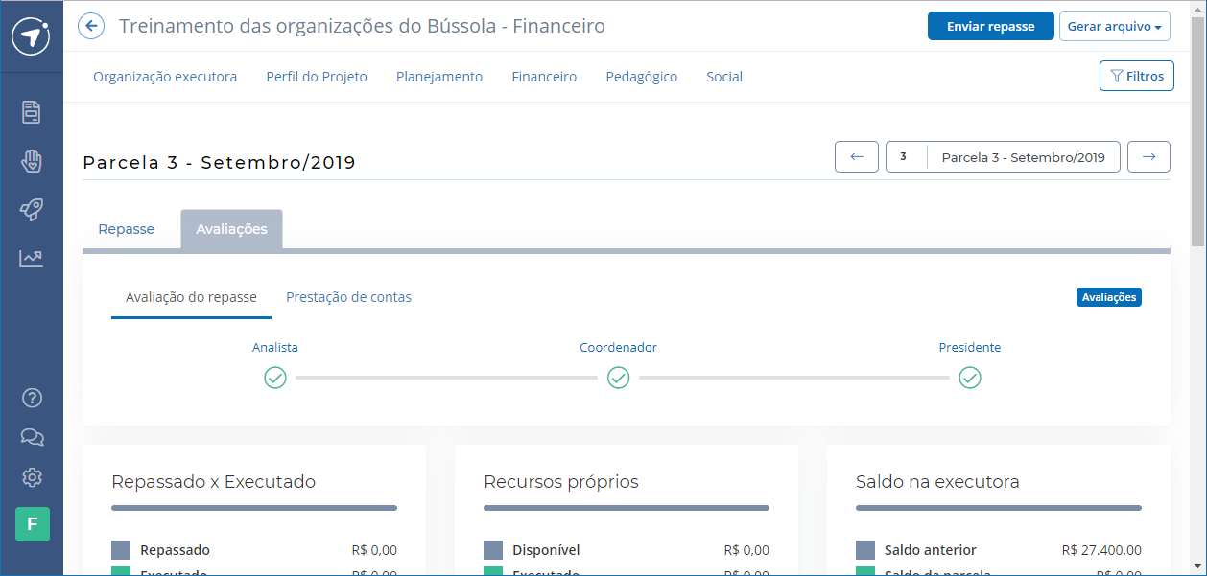1207x576 pixels.
Task: Click the Saldo anterior gray color swatch
Action: tap(865, 550)
